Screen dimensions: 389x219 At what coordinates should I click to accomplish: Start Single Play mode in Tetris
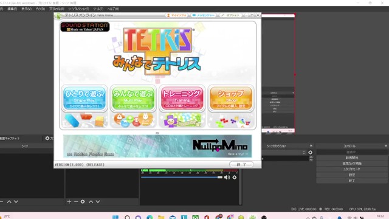(84, 98)
